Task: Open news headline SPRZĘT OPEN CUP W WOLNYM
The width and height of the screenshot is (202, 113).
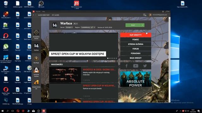Action: pyautogui.click(x=99, y=86)
